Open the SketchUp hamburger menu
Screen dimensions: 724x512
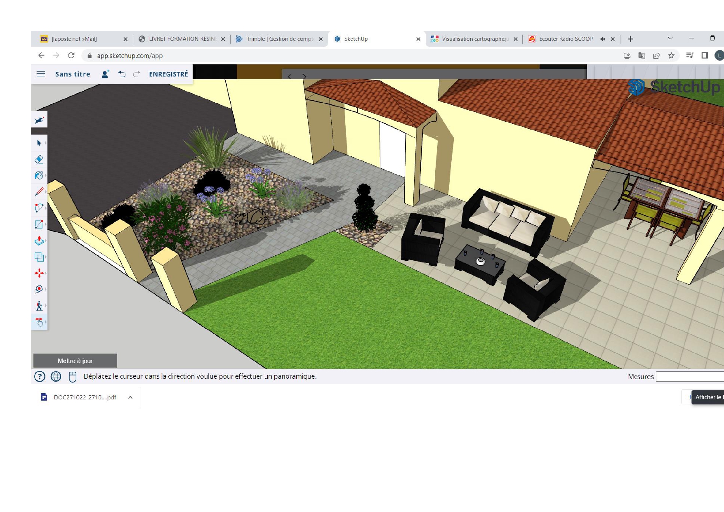coord(41,74)
